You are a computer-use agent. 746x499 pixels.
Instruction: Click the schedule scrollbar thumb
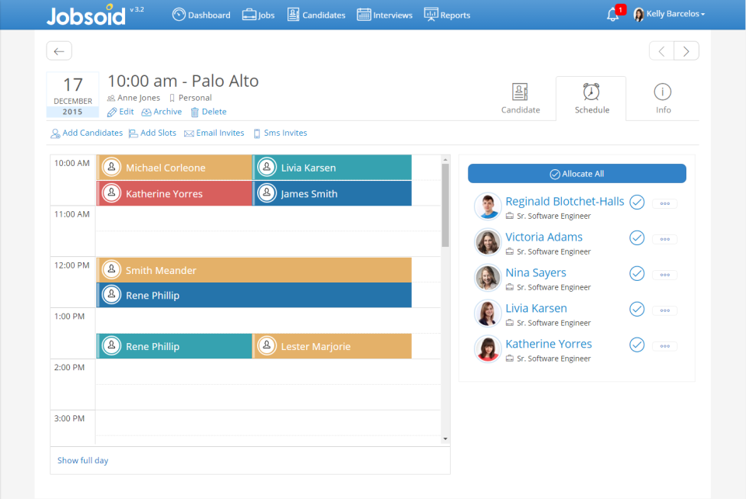point(445,206)
